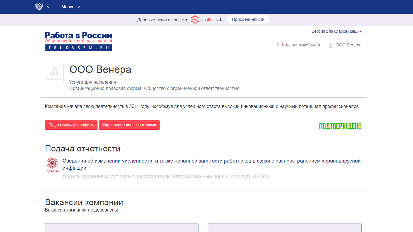The image size is (413, 232).
Task: Open the Работа в России site logo
Action: (x=78, y=41)
